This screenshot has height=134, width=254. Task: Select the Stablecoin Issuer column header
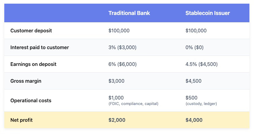tap(207, 13)
